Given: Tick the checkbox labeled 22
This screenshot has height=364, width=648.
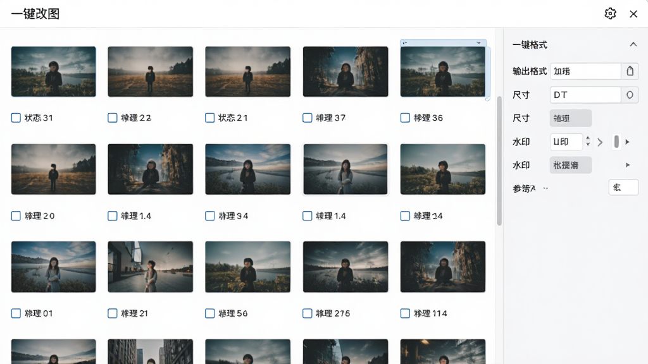Looking at the screenshot, I should [113, 118].
